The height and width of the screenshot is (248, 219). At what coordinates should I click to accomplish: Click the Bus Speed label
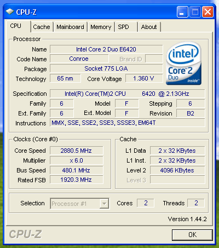[x=31, y=170]
